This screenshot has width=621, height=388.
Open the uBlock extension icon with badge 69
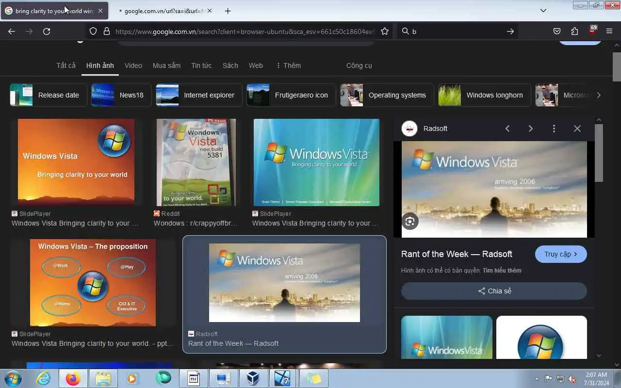[x=592, y=30]
